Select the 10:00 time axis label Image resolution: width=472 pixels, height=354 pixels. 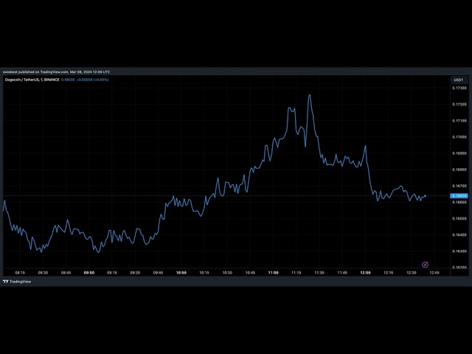181,273
